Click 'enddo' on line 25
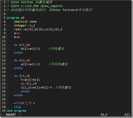Viewport: 133px width, 118px height. coord(18,95)
